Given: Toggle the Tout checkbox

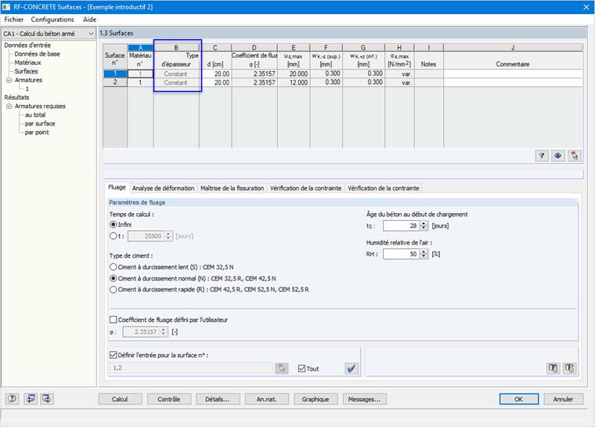Looking at the screenshot, I should 301,368.
